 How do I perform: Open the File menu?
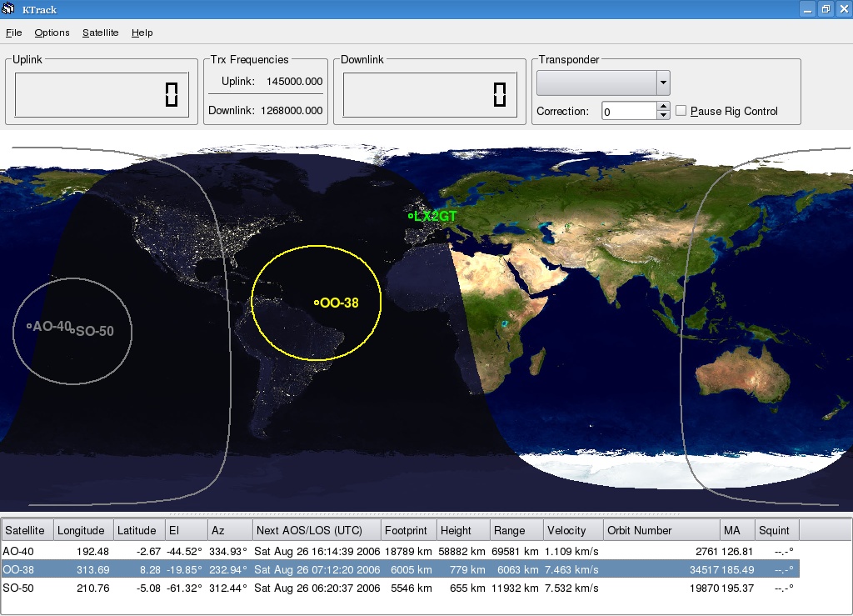click(13, 33)
